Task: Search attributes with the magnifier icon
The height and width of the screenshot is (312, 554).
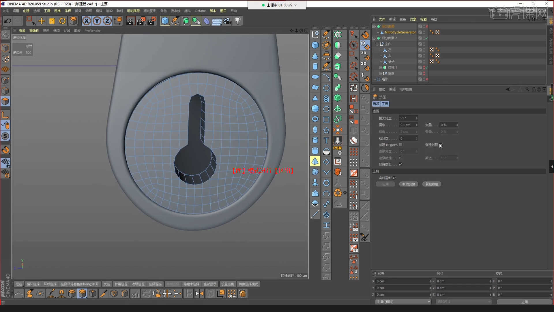Action: (527, 89)
